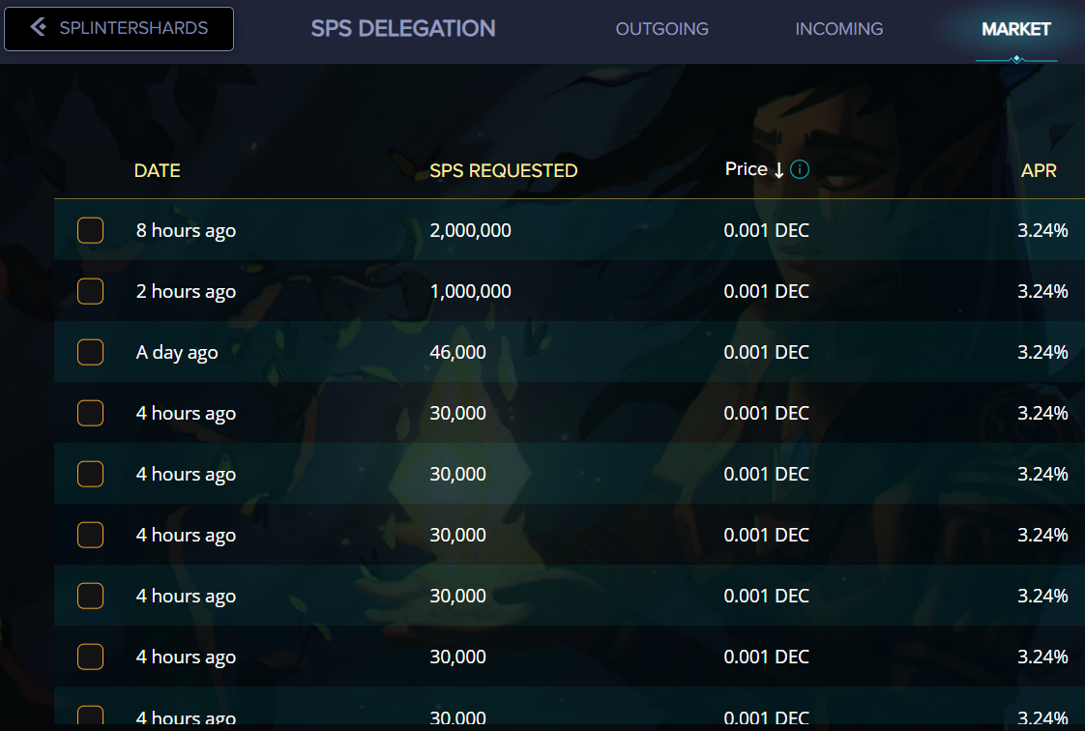
Task: Check the box for the 46,000 SPS request
Action: click(90, 353)
